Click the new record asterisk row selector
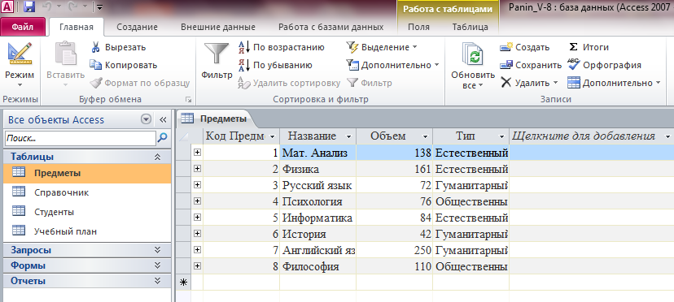674x302 pixels. (183, 283)
